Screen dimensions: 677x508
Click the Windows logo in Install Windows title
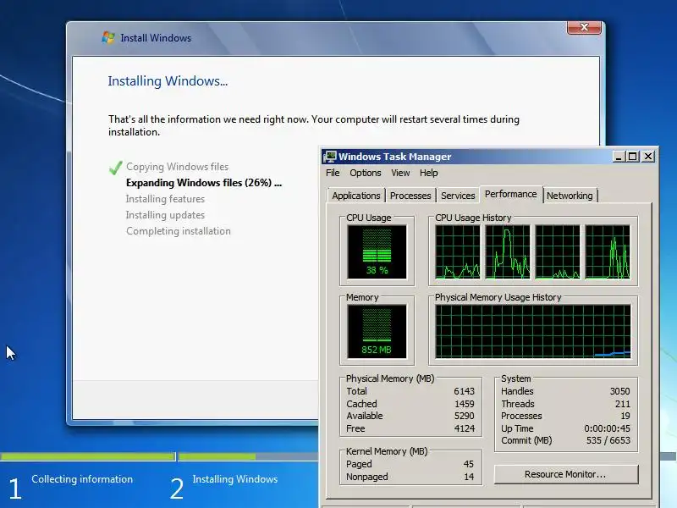pyautogui.click(x=108, y=37)
